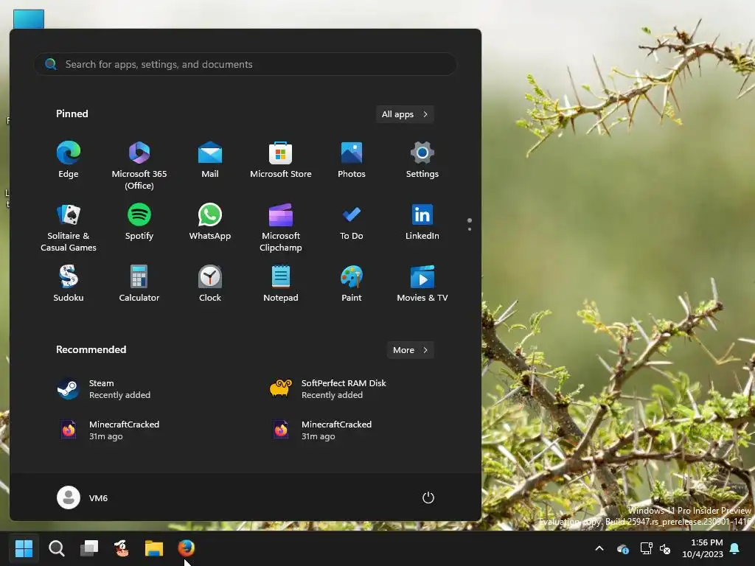755x566 pixels.
Task: Click the muted volume tray icon
Action: [x=665, y=548]
